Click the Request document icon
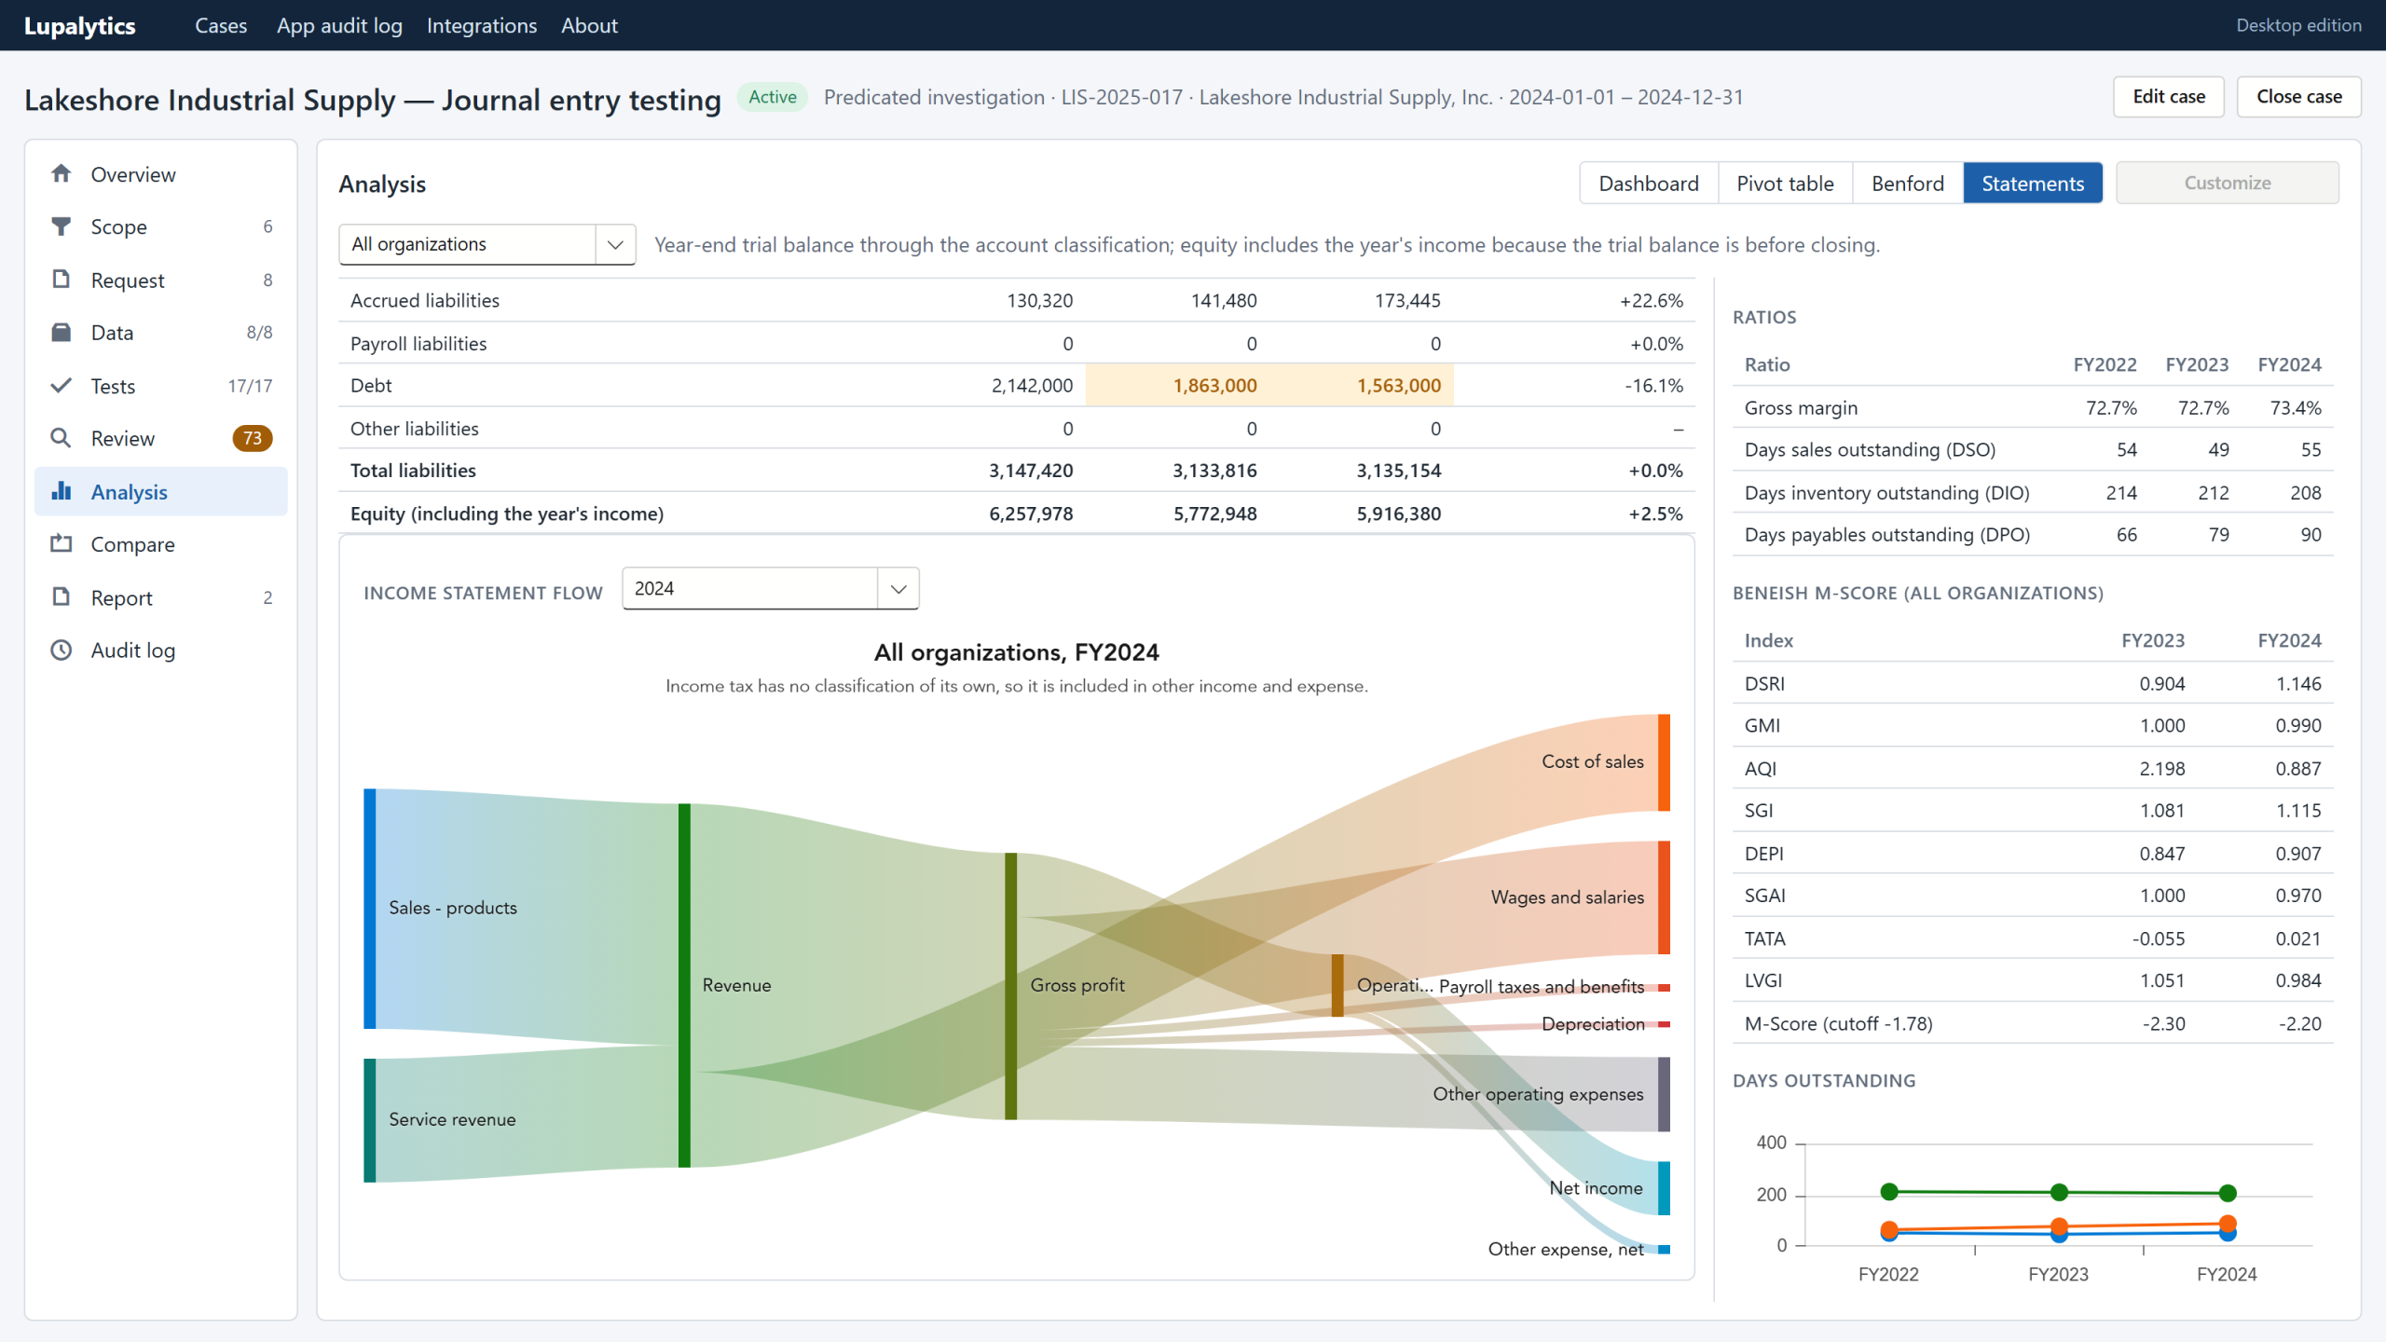 (62, 280)
